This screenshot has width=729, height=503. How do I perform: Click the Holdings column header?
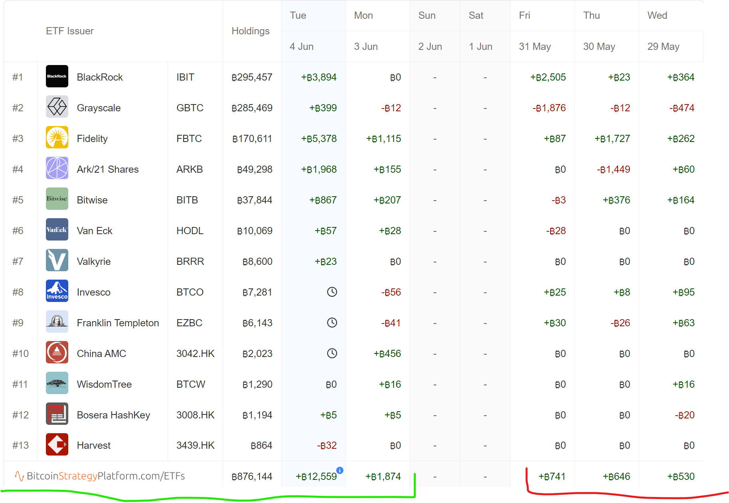click(x=250, y=31)
